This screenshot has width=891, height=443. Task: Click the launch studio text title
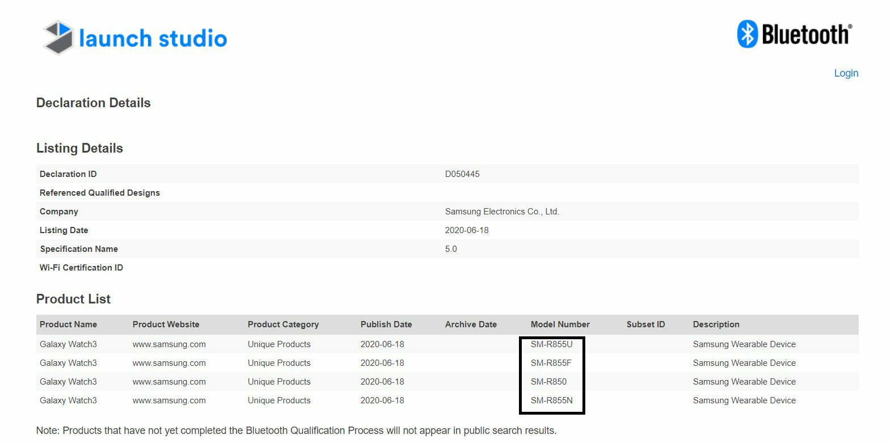[x=153, y=39]
